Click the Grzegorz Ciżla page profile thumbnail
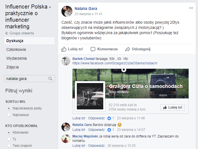Image resolution: width=198 pixels, height=149 pixels. coord(90,96)
